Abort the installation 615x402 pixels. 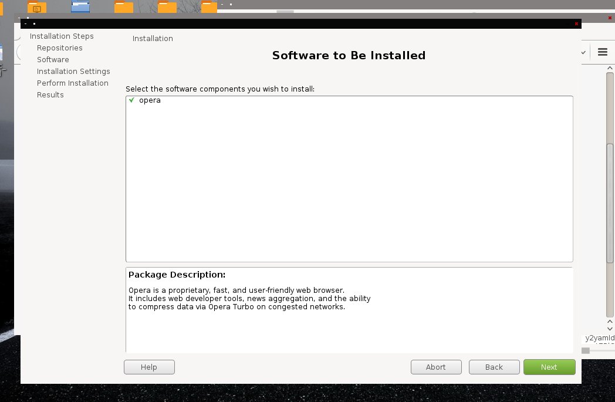(436, 367)
